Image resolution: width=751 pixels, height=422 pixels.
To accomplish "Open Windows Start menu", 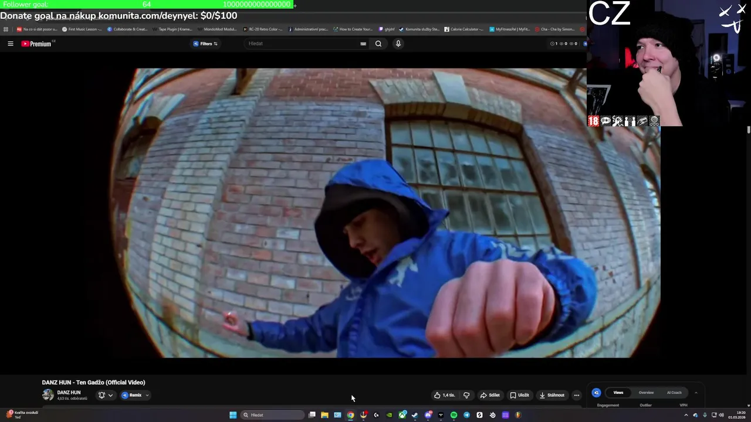I will [233, 415].
